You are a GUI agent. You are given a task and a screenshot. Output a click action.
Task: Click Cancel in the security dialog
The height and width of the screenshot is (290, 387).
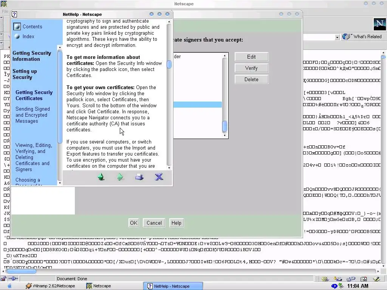pyautogui.click(x=154, y=223)
